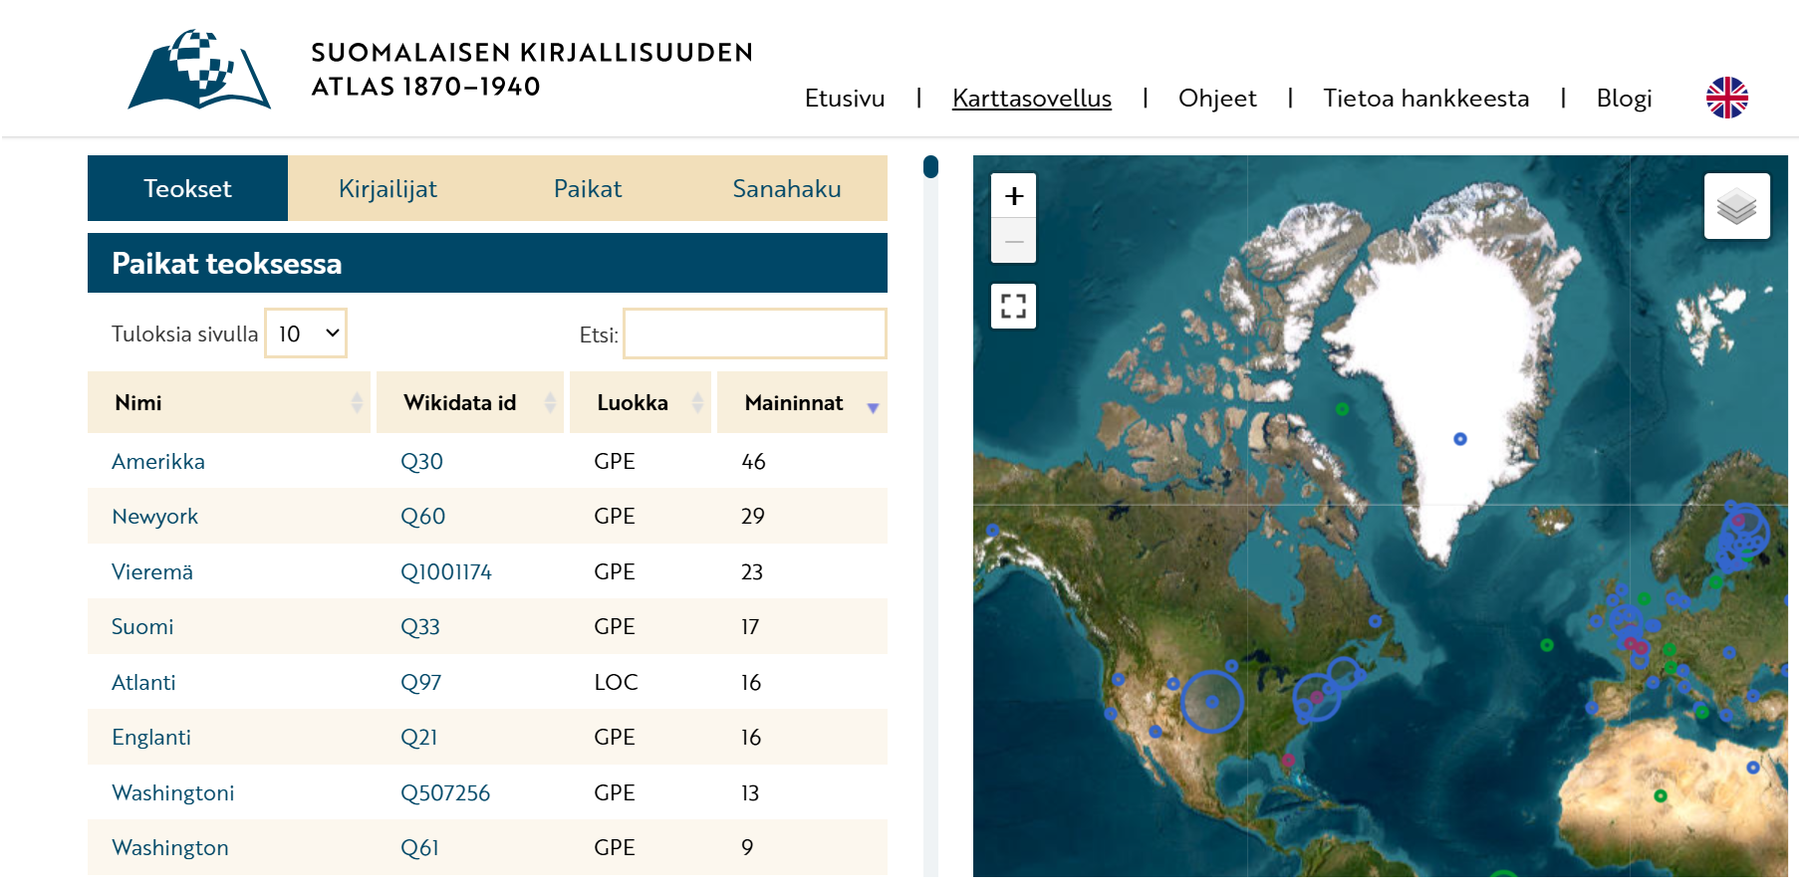Open the Amerikka place link
The image size is (1799, 889).
click(x=158, y=461)
